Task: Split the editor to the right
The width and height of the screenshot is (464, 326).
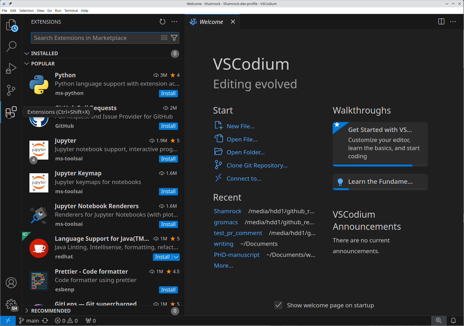Action: coord(441,22)
